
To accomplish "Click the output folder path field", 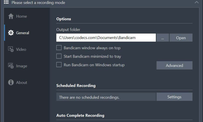I will point(106,38).
